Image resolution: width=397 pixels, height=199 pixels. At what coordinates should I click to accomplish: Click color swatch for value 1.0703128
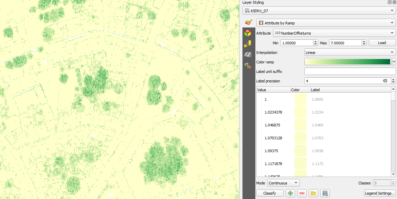(x=301, y=138)
